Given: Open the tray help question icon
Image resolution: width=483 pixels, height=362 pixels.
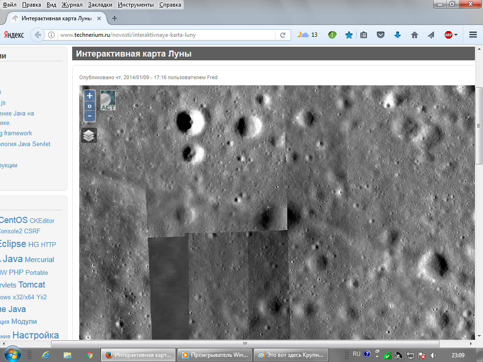Looking at the screenshot, I should 367,354.
